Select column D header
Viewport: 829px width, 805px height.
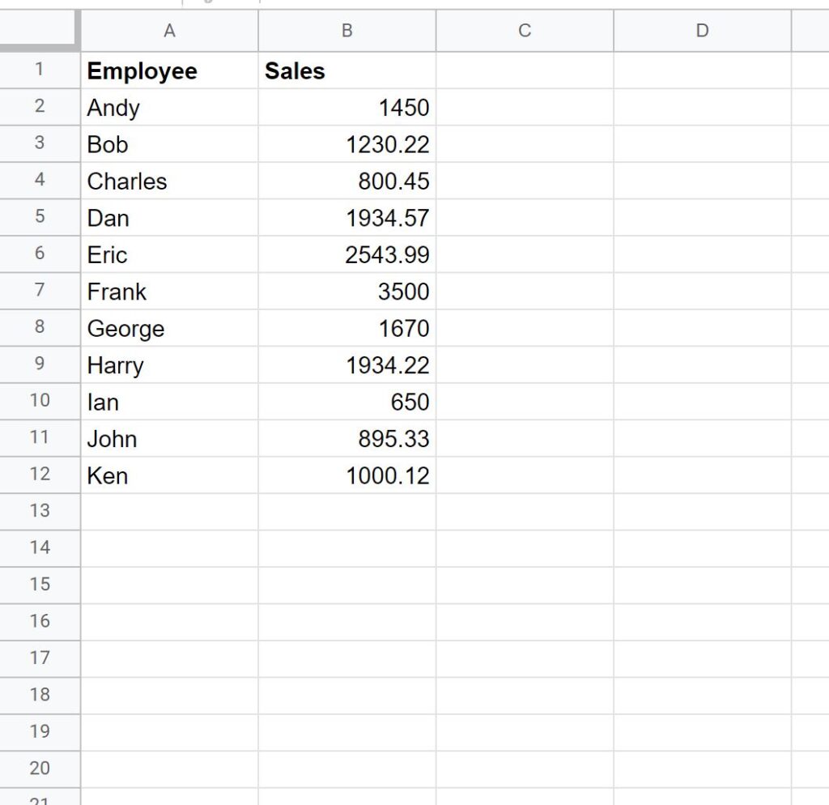tap(702, 31)
